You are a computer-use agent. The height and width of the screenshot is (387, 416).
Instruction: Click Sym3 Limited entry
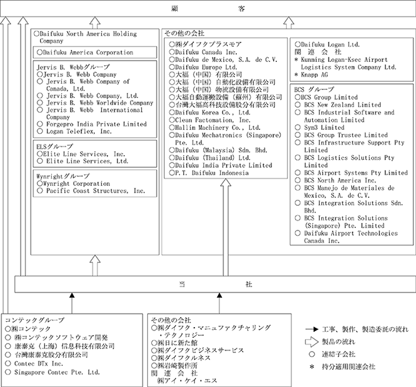pyautogui.click(x=320, y=127)
